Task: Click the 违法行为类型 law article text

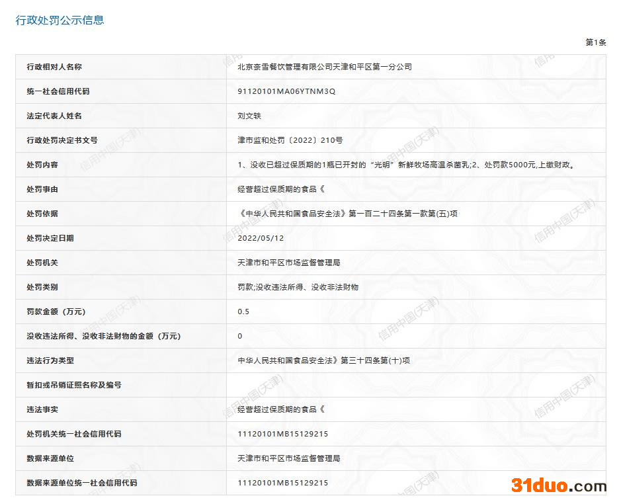Action: (x=323, y=360)
